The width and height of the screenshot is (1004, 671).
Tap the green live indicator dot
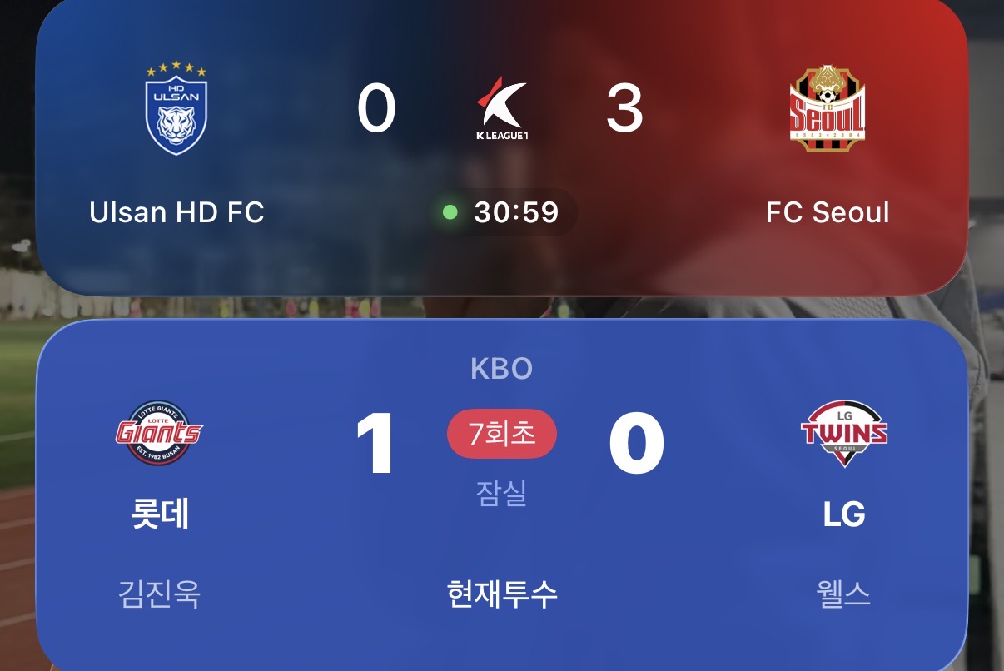(x=450, y=212)
